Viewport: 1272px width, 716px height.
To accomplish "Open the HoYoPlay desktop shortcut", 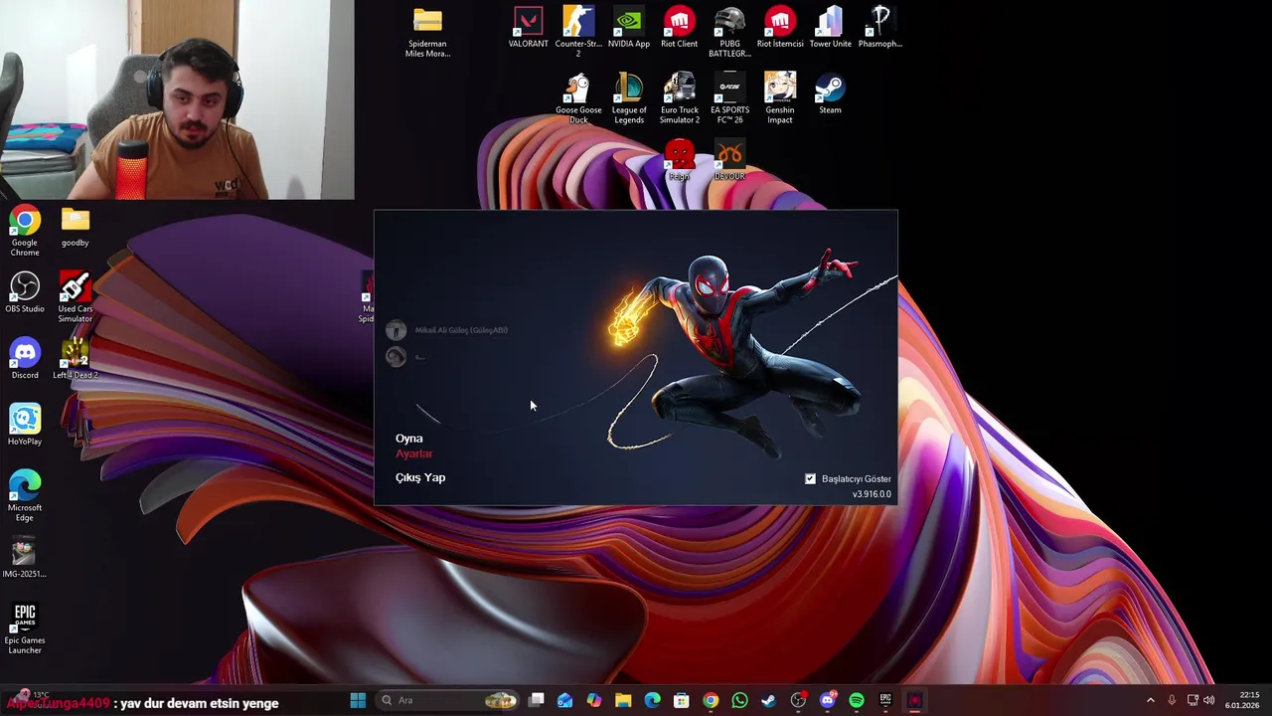I will pyautogui.click(x=25, y=426).
